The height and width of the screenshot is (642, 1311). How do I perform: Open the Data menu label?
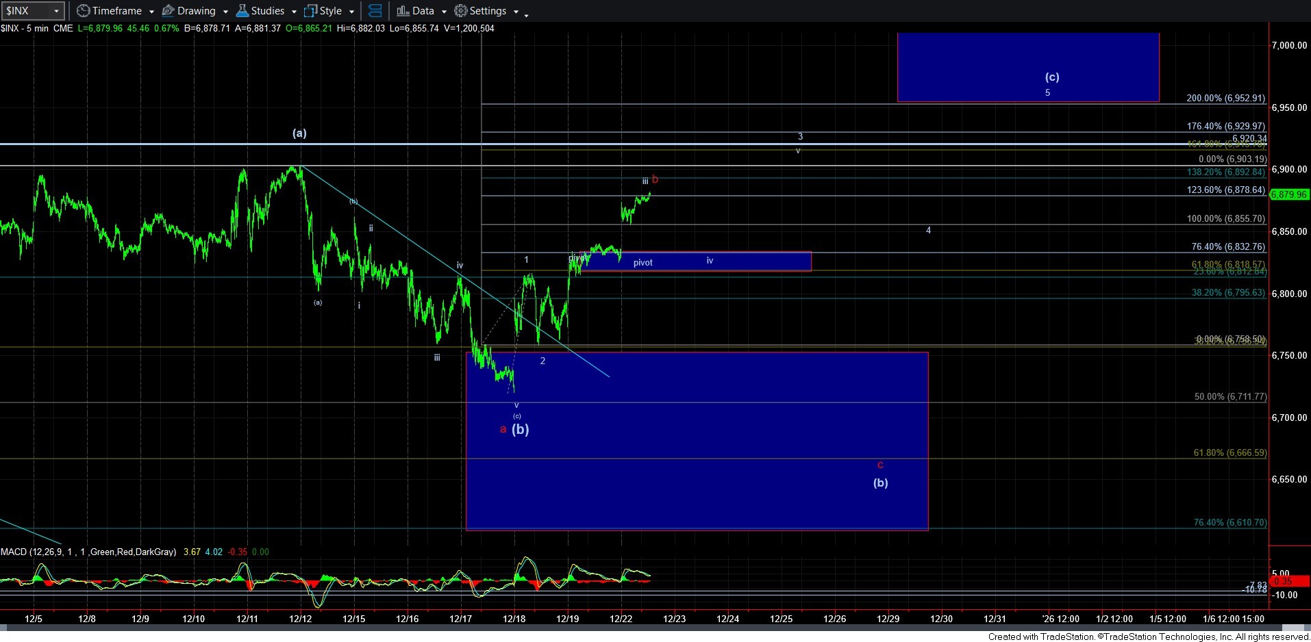[423, 11]
